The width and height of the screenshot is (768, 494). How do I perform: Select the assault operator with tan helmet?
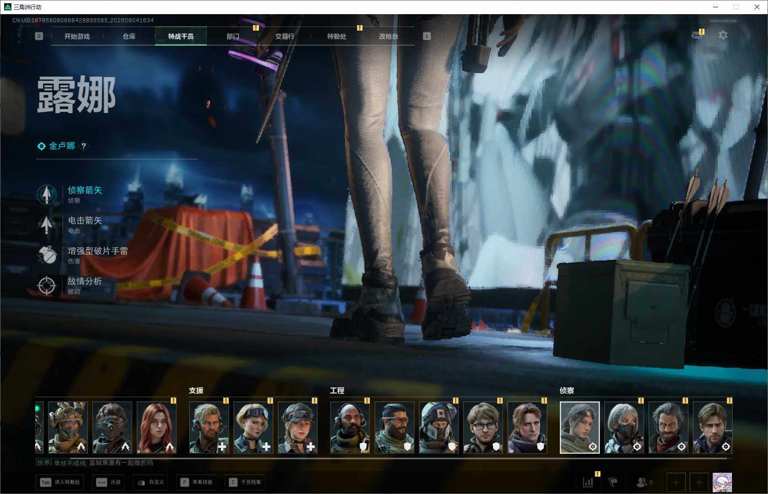click(x=68, y=427)
